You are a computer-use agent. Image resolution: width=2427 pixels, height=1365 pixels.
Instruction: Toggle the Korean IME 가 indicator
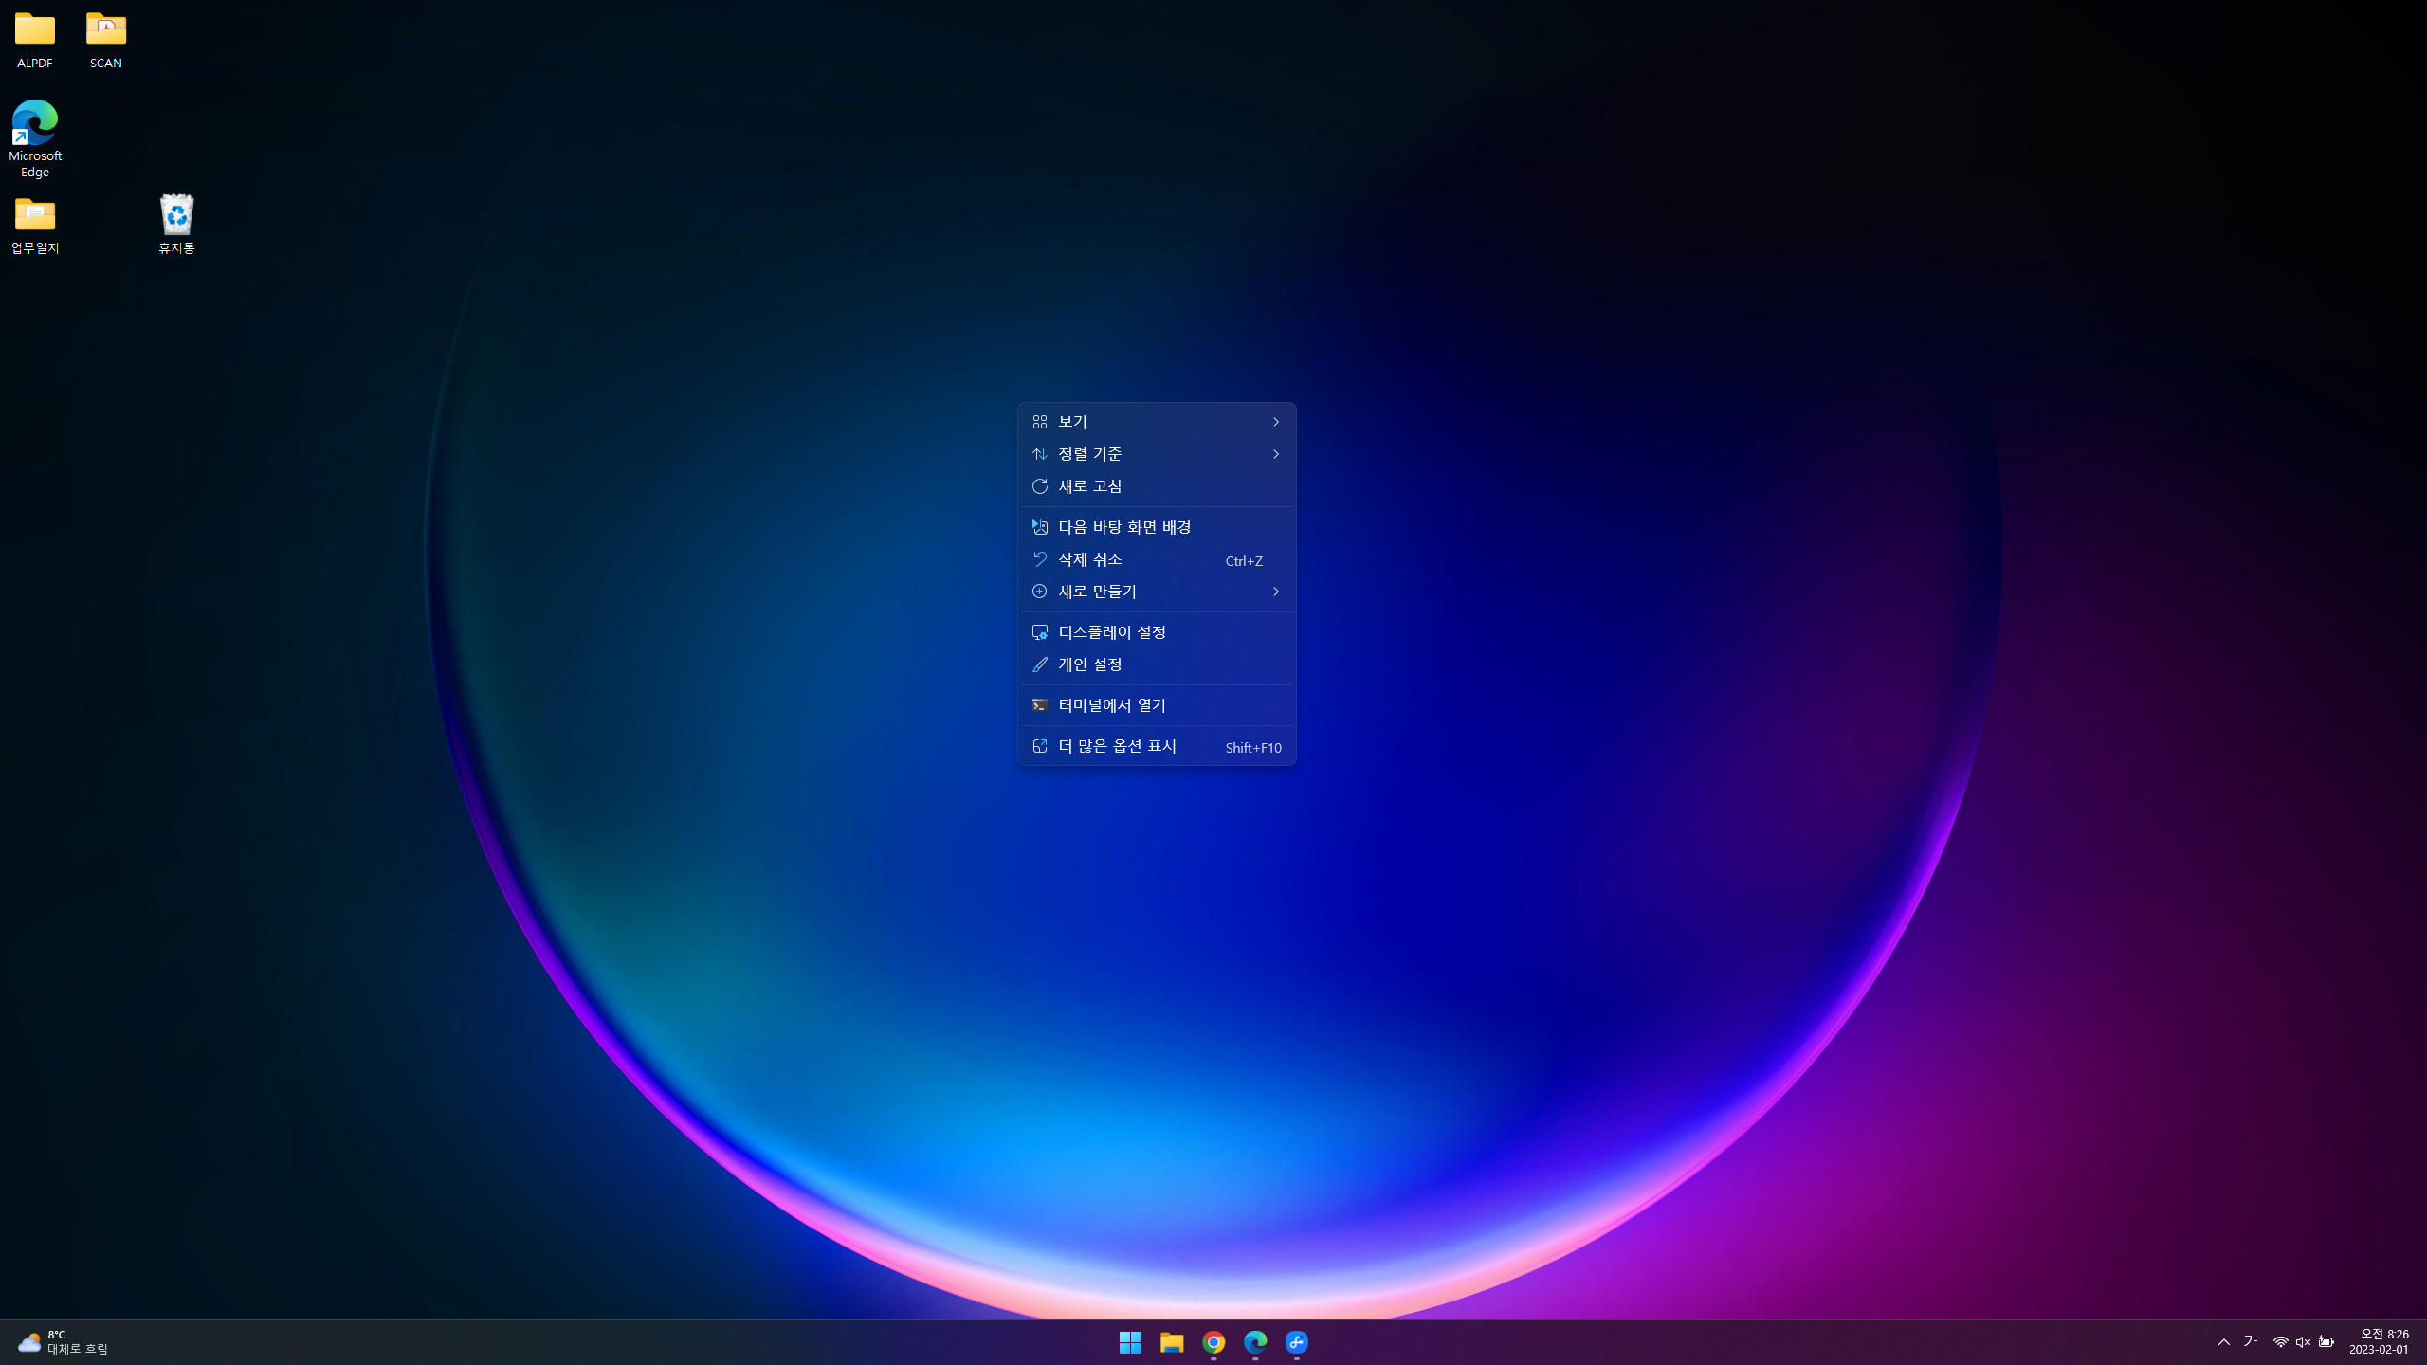pos(2251,1342)
